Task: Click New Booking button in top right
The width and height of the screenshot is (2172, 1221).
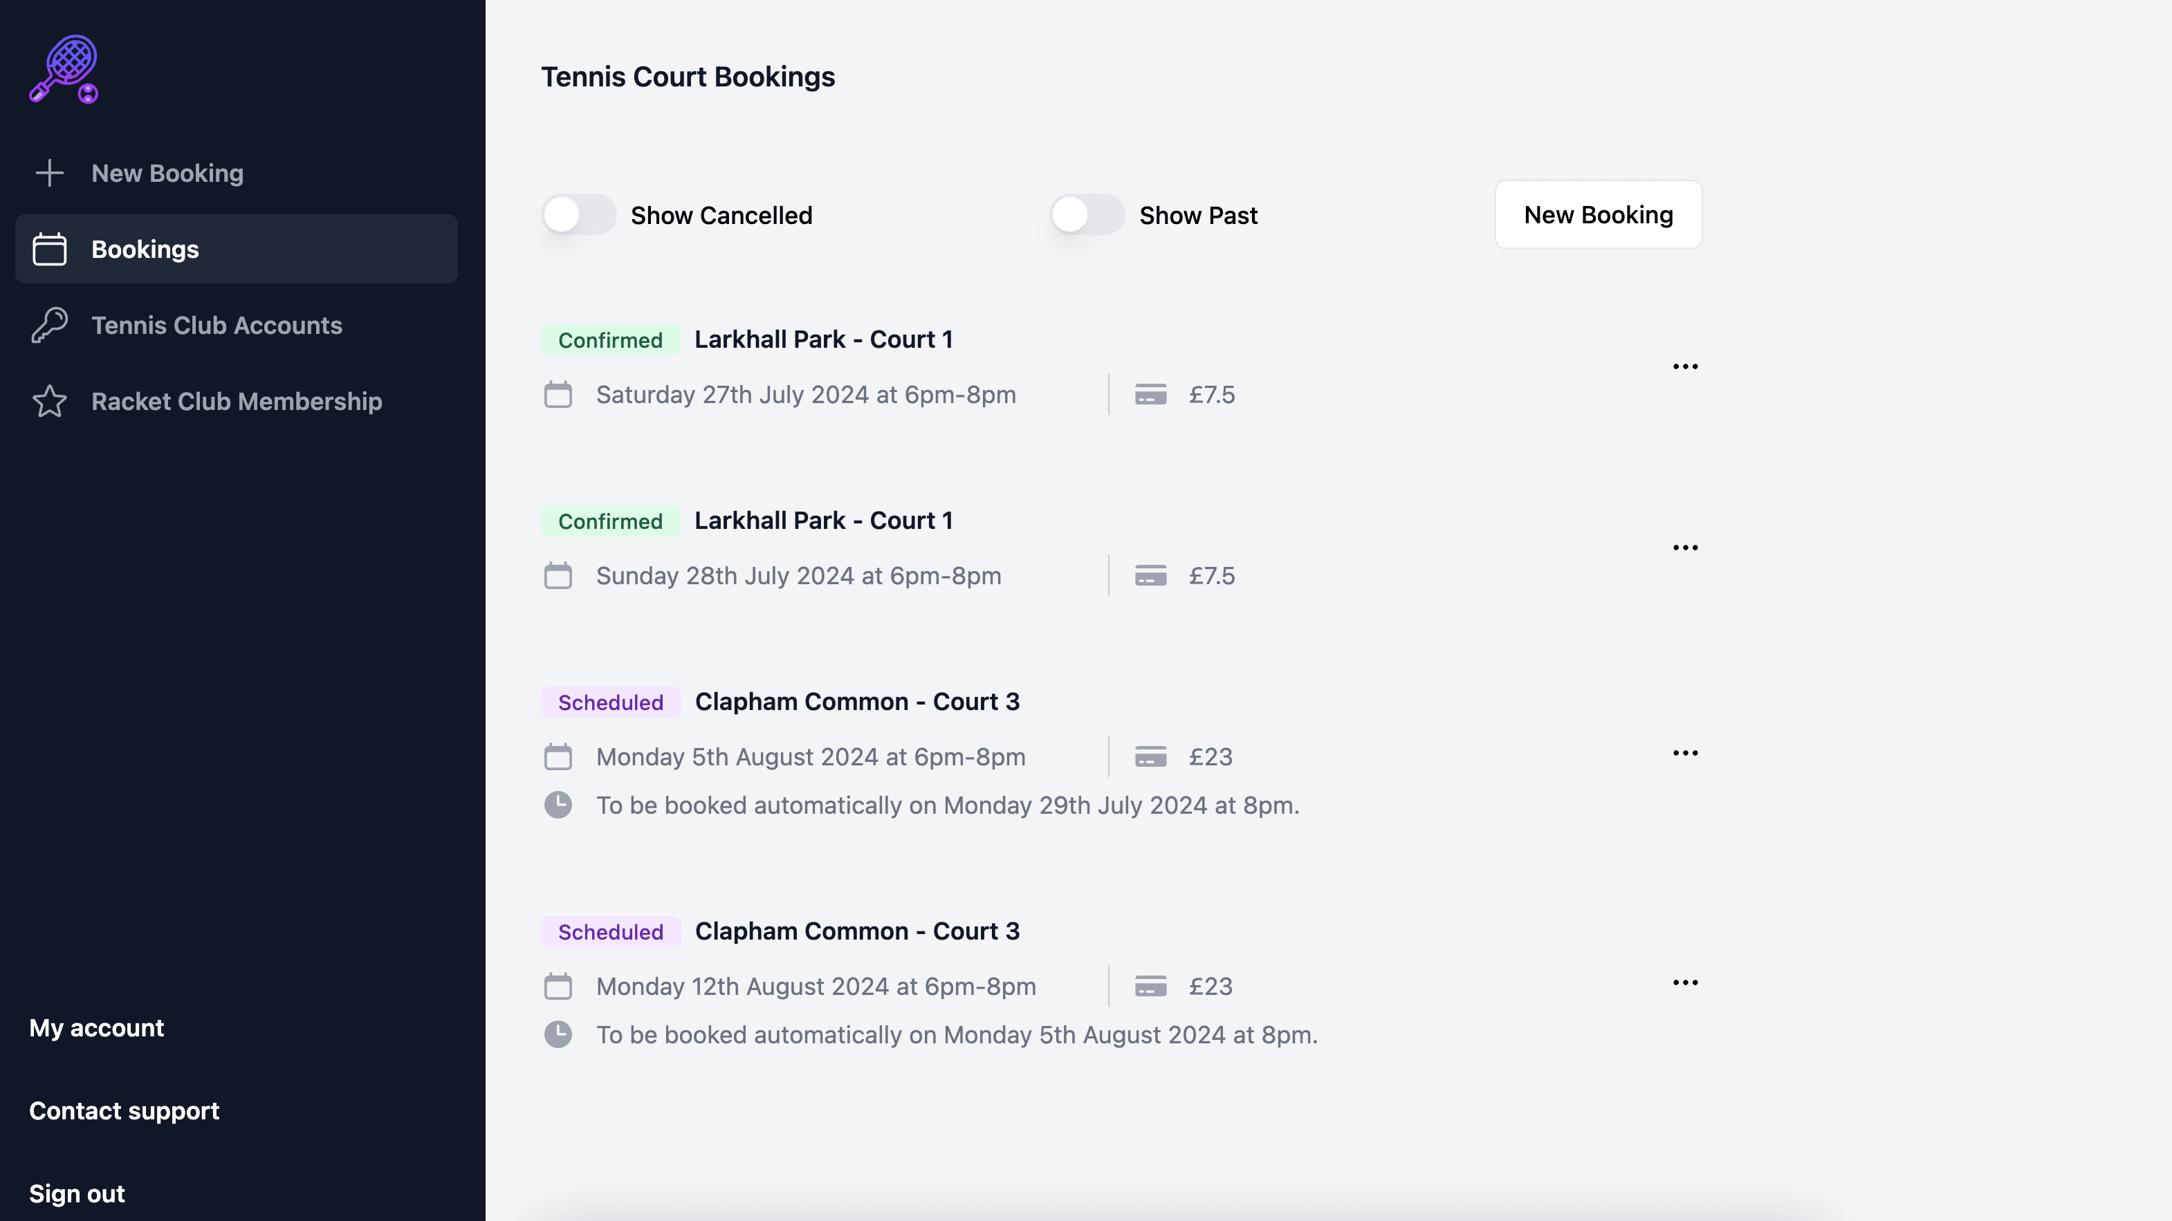Action: click(x=1598, y=213)
